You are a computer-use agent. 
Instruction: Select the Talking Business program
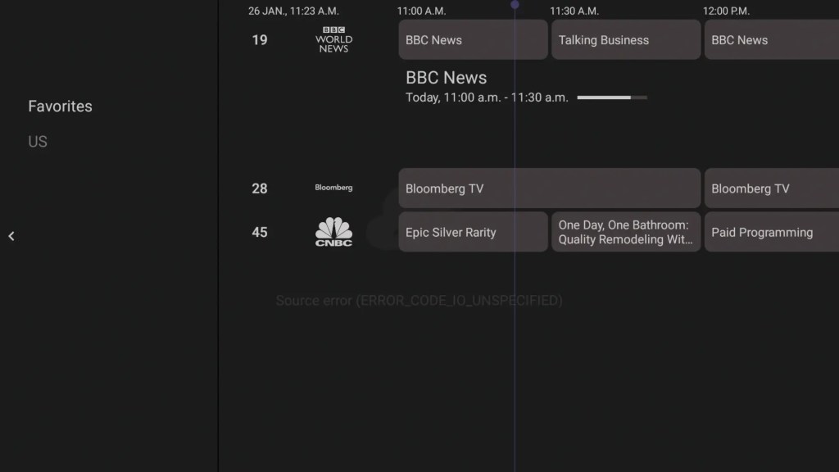pos(626,39)
